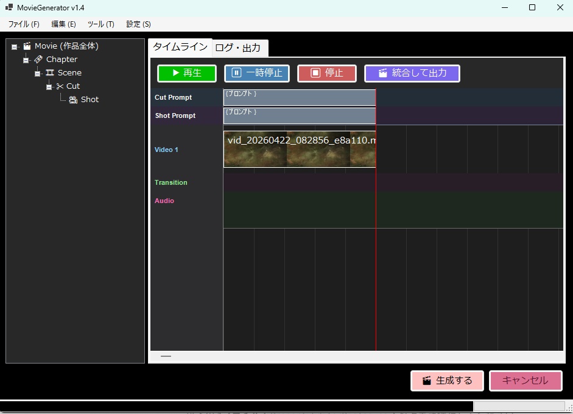Screen dimensions: 573x414
Task: Collapse the Cut tree node
Action: pyautogui.click(x=49, y=86)
